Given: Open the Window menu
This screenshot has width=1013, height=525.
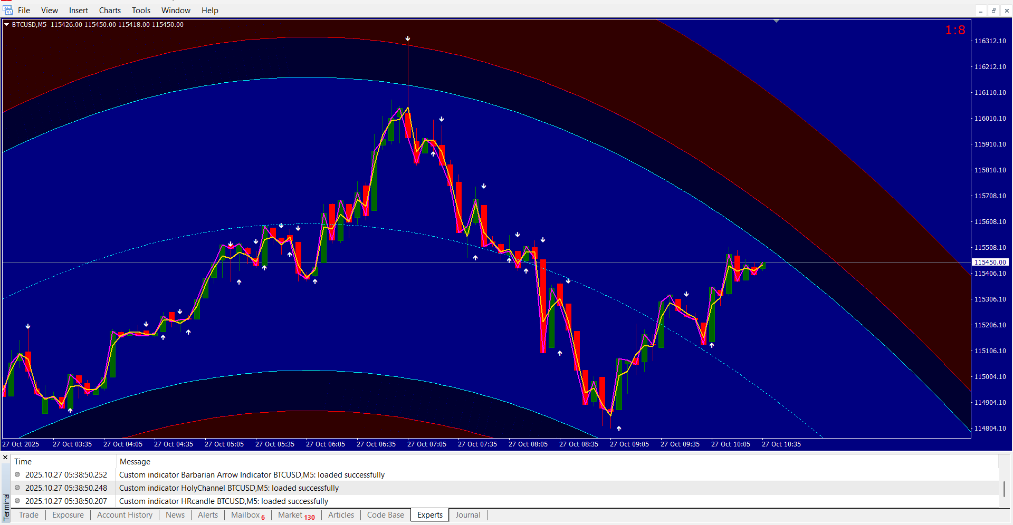Looking at the screenshot, I should click(176, 10).
